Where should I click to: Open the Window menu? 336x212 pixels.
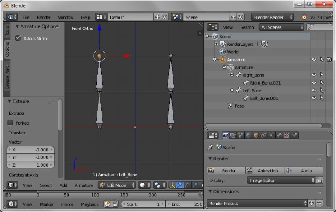(x=66, y=17)
